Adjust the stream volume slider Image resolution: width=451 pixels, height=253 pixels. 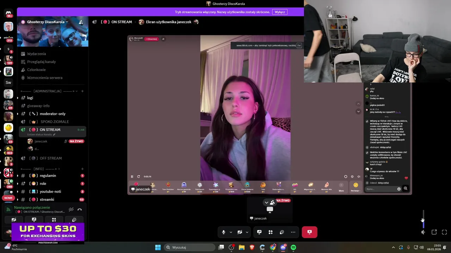[x=423, y=220]
